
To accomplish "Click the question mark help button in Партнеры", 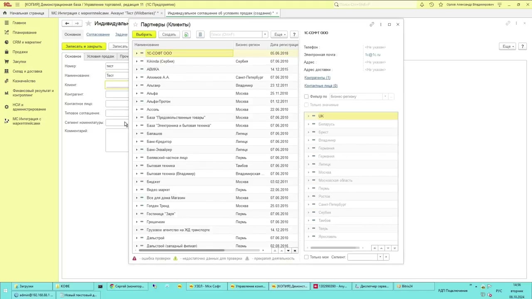I will (x=294, y=34).
